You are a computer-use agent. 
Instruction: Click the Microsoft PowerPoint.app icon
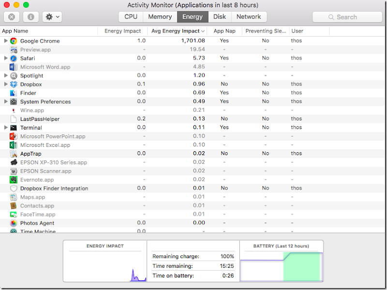[x=14, y=136]
